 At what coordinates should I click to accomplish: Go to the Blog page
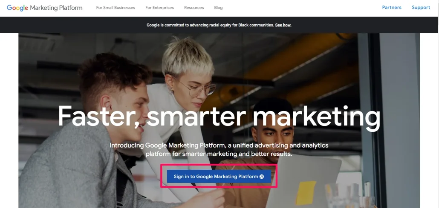pyautogui.click(x=218, y=8)
